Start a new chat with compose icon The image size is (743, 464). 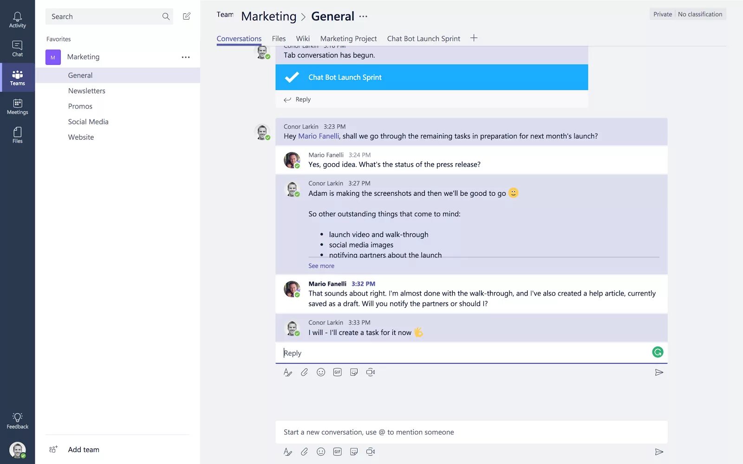187,16
